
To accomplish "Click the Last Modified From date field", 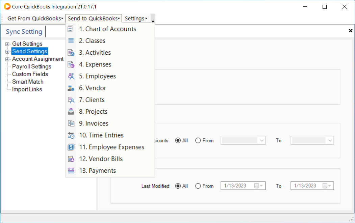I will (243, 186).
